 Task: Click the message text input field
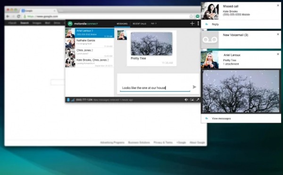point(155,88)
